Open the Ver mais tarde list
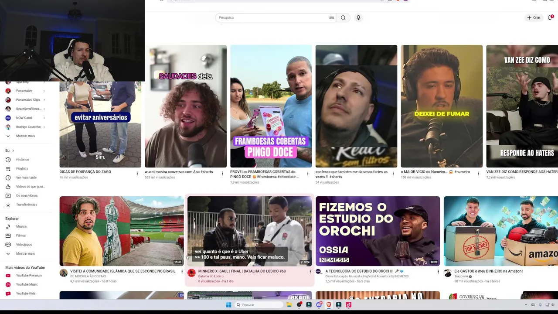 click(26, 177)
